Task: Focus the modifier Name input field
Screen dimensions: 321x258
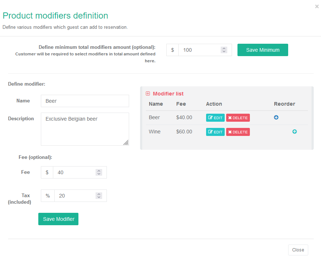Action: pos(85,101)
